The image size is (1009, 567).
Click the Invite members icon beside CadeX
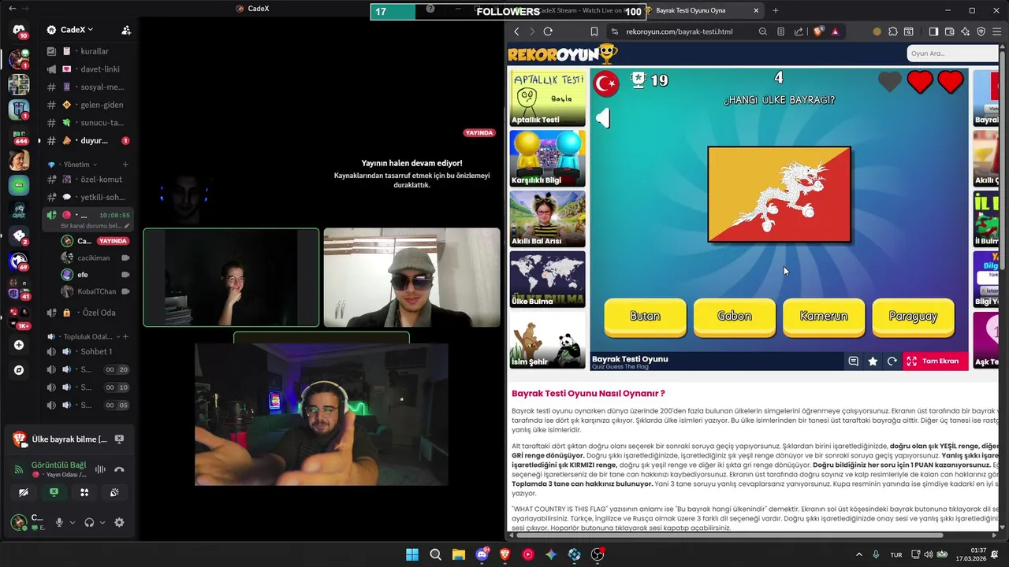(x=126, y=30)
